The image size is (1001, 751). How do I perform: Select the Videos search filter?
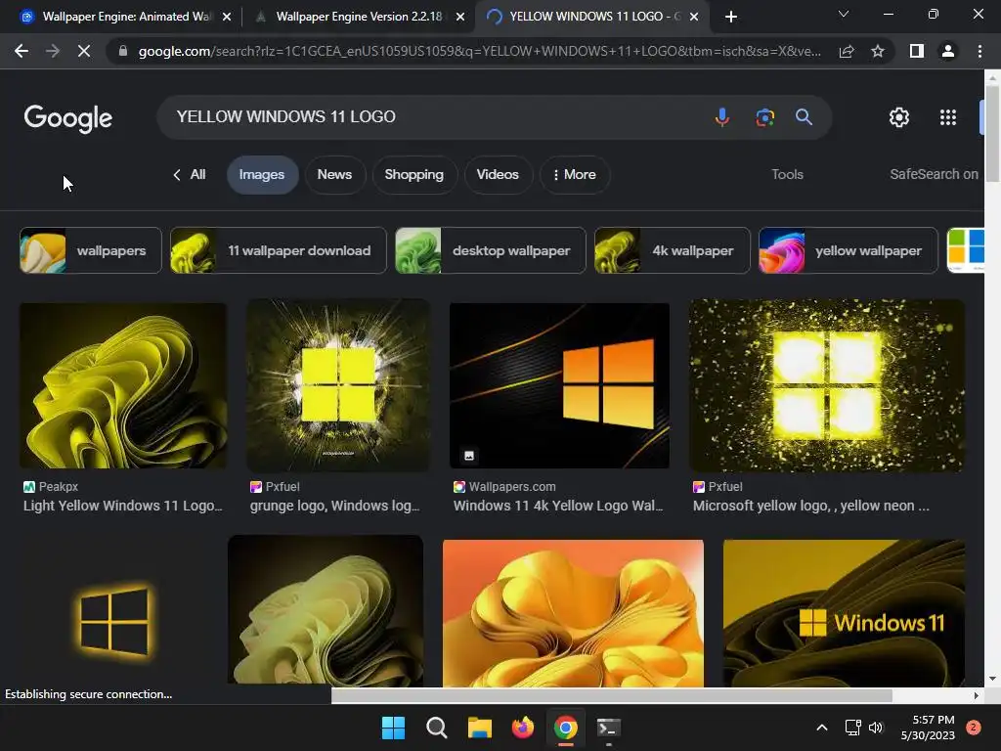pos(498,174)
